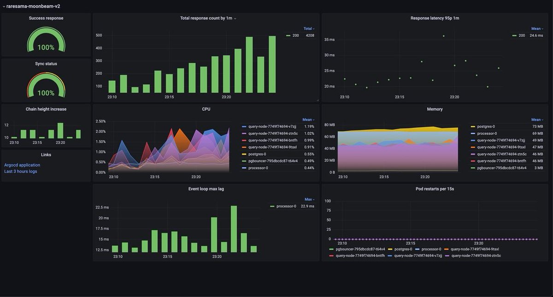Click the 73 MB postgres-0 memory value
The width and height of the screenshot is (553, 297).
537,126
